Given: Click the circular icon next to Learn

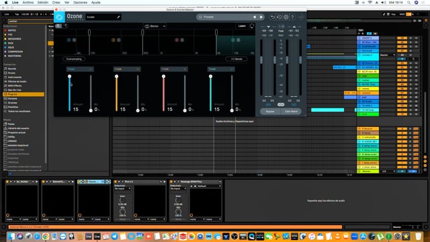Looking at the screenshot, I should 252,26.
